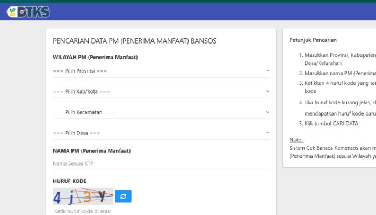
Task: Open the Pilih Desa dropdown
Action: tap(161, 133)
